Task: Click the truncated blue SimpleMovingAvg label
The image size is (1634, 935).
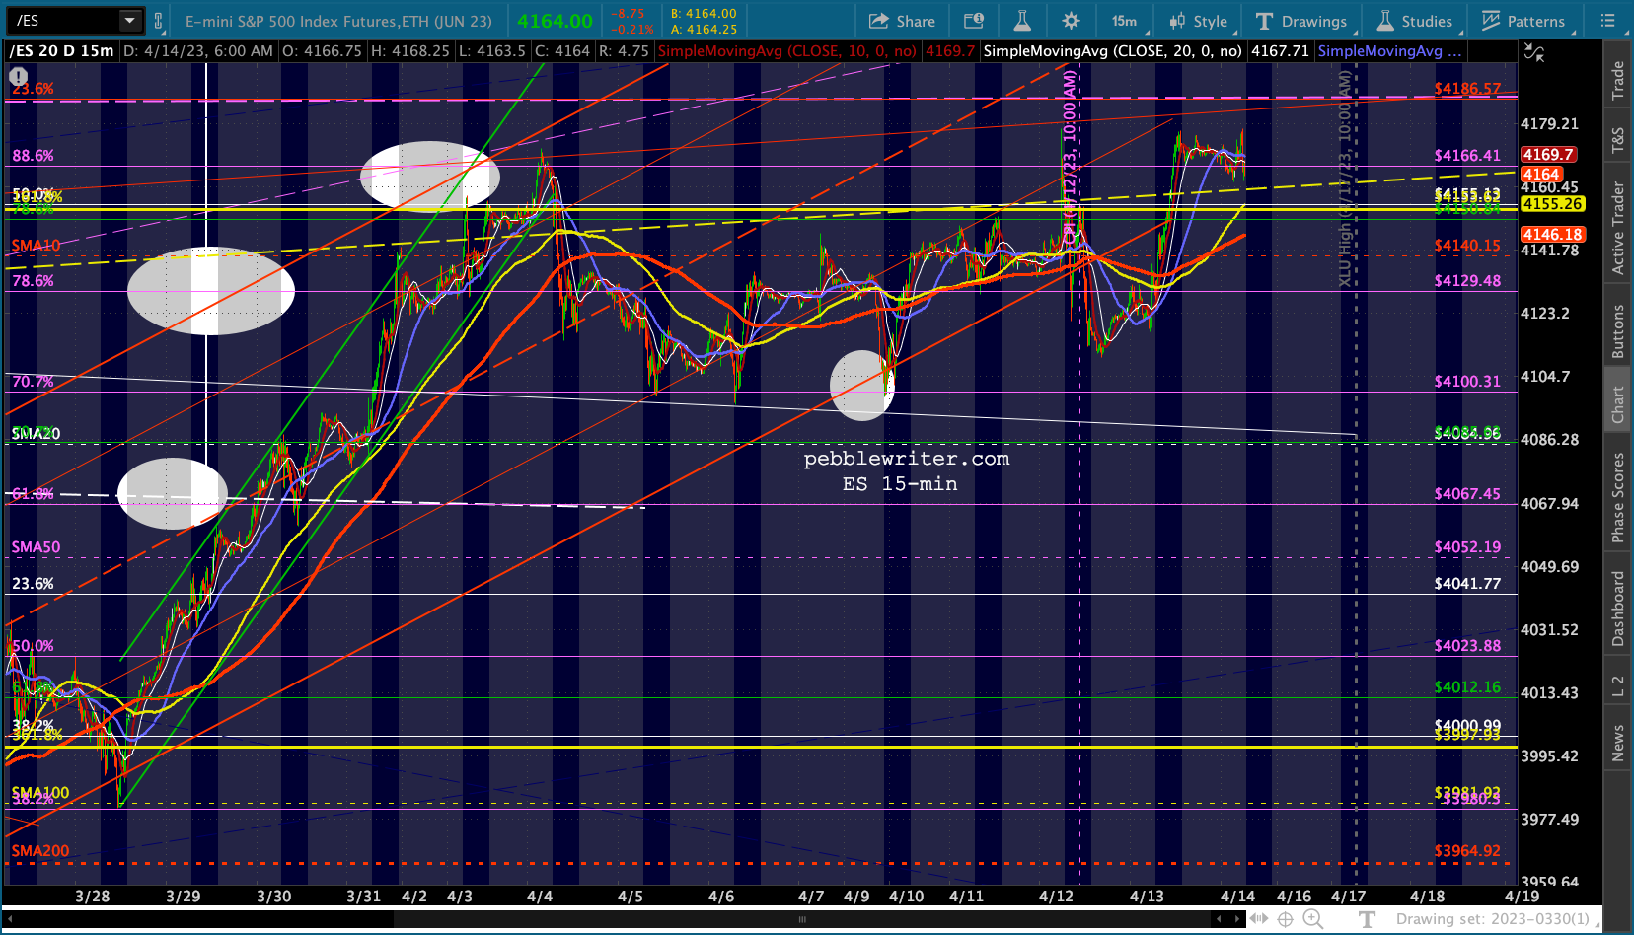Action: click(1390, 51)
